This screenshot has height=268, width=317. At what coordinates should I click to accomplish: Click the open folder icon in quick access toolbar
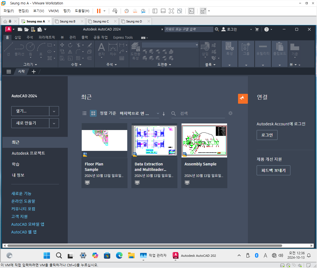(x=27, y=29)
